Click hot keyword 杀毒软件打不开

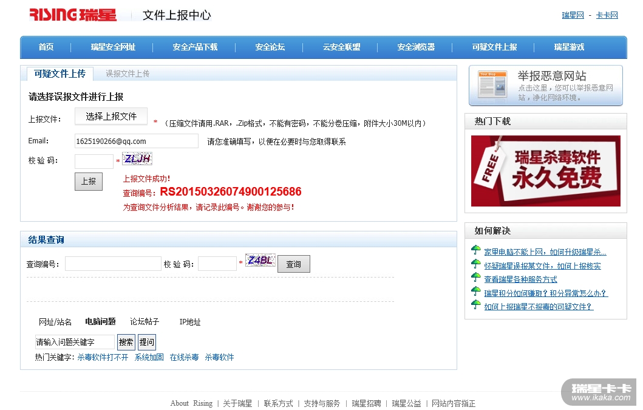tap(103, 358)
